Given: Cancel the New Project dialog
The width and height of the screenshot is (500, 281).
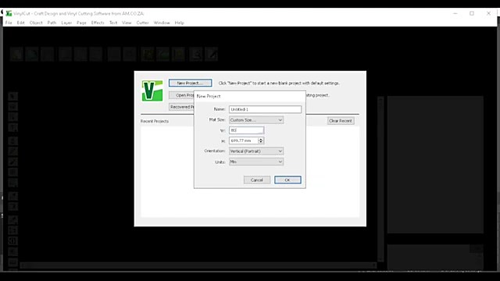Looking at the screenshot, I should pyautogui.click(x=257, y=180).
